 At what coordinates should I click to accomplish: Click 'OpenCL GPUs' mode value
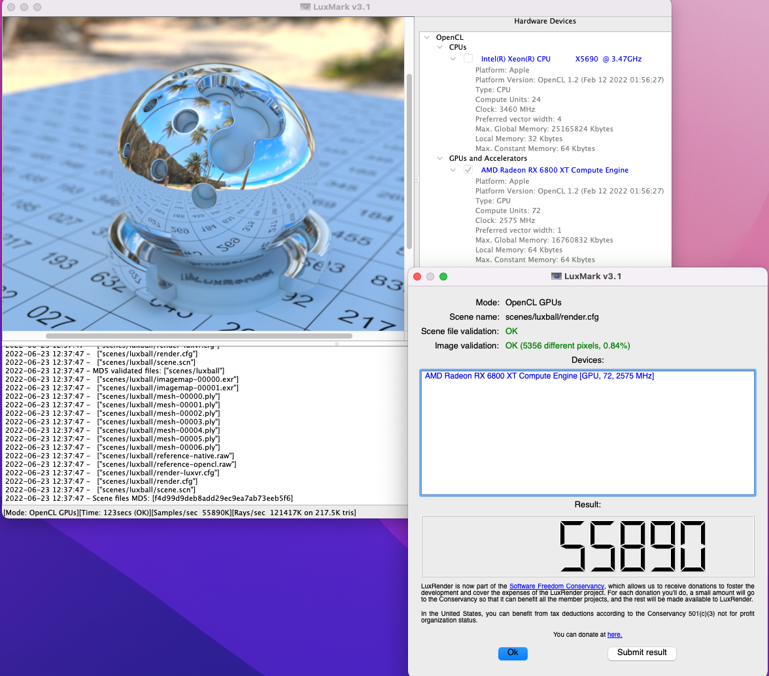point(533,303)
